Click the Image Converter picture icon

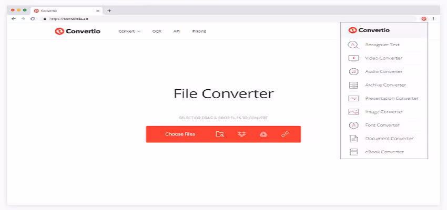(353, 112)
